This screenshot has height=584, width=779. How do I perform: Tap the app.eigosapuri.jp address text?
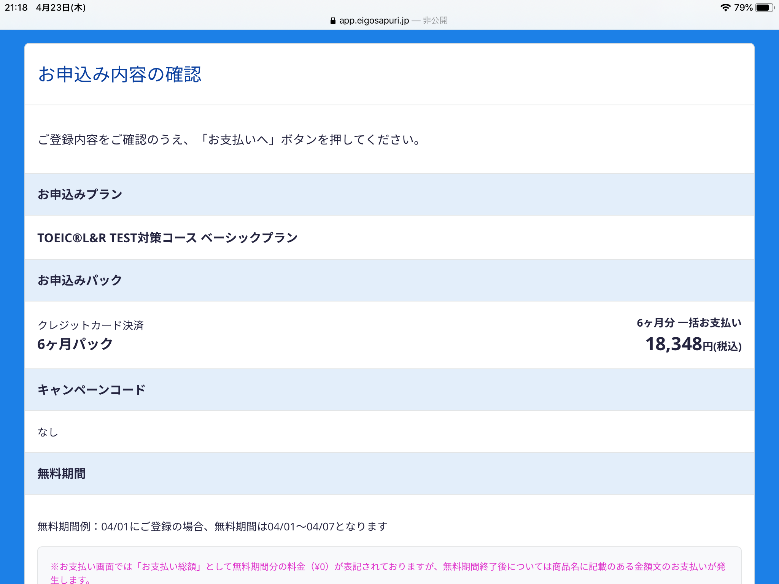point(374,21)
